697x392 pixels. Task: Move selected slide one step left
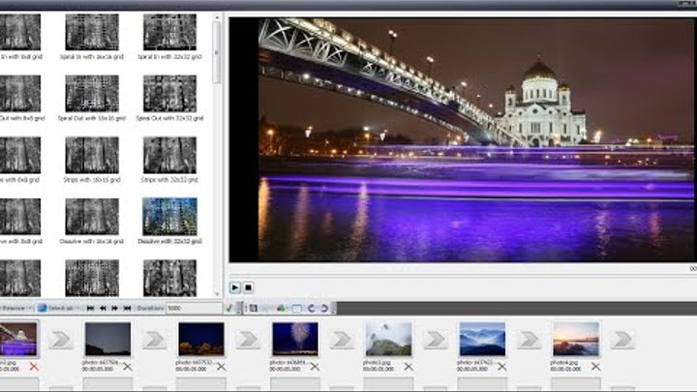[103, 308]
